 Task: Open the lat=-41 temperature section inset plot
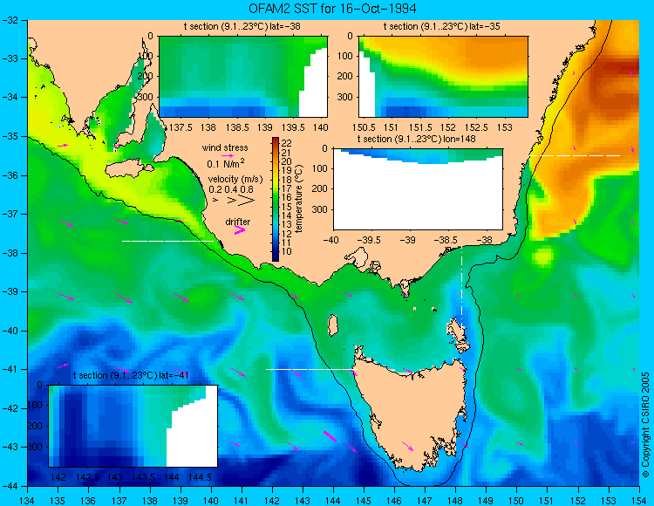(133, 426)
